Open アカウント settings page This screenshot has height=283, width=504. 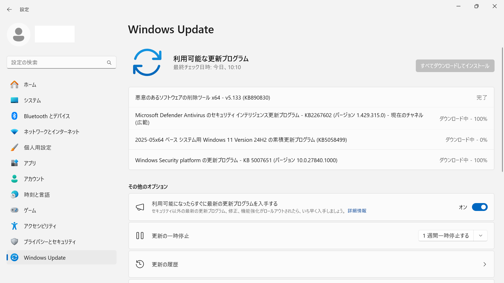pyautogui.click(x=34, y=179)
